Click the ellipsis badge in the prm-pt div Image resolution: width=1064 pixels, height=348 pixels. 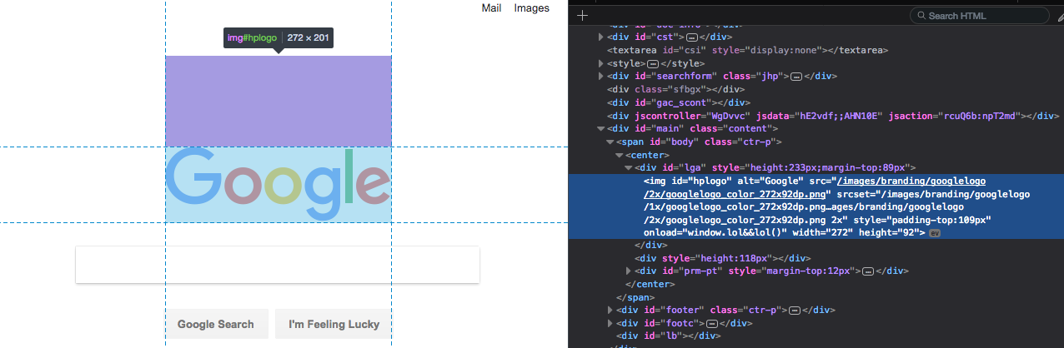click(867, 271)
